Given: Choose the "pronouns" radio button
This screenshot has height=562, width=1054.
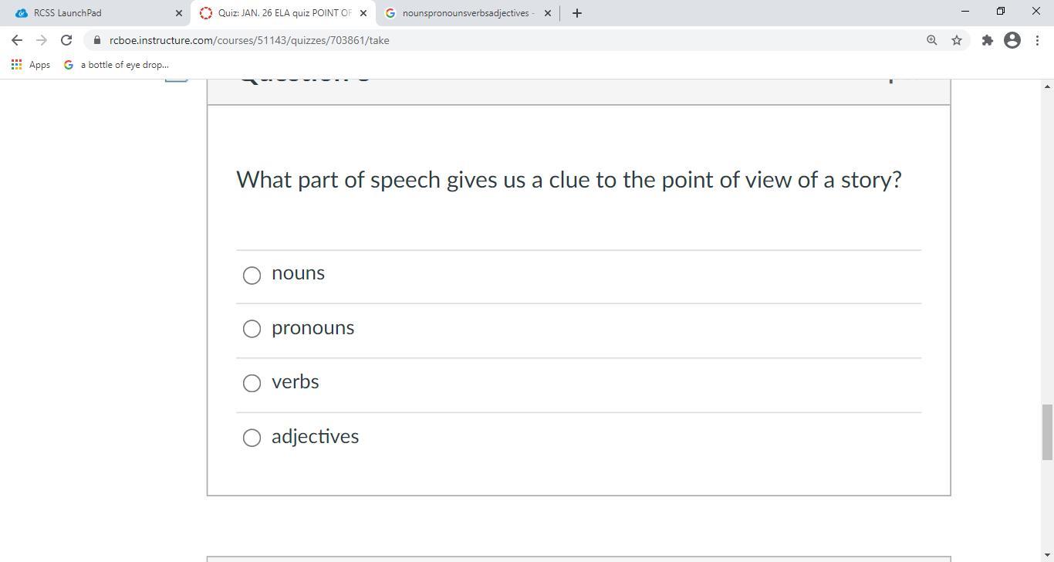Looking at the screenshot, I should click(252, 329).
